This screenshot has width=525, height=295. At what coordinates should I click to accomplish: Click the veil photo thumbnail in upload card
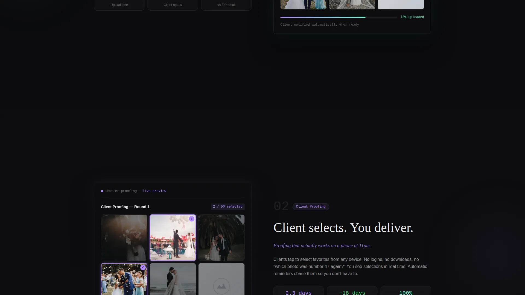pyautogui.click(x=352, y=5)
